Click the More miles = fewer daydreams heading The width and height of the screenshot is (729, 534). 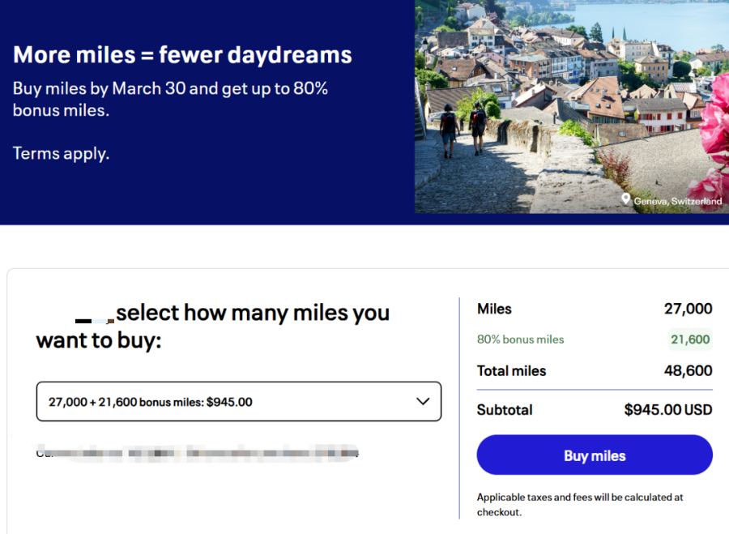pyautogui.click(x=182, y=55)
